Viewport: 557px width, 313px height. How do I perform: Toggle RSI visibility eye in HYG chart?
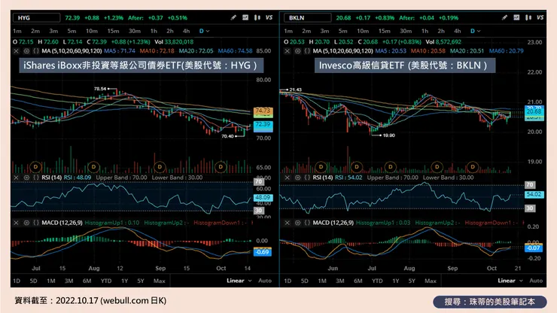tap(26, 178)
